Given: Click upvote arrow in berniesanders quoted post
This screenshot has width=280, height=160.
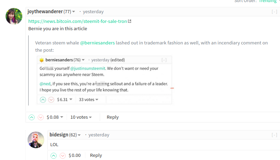Looking at the screenshot, I should [x=43, y=100].
